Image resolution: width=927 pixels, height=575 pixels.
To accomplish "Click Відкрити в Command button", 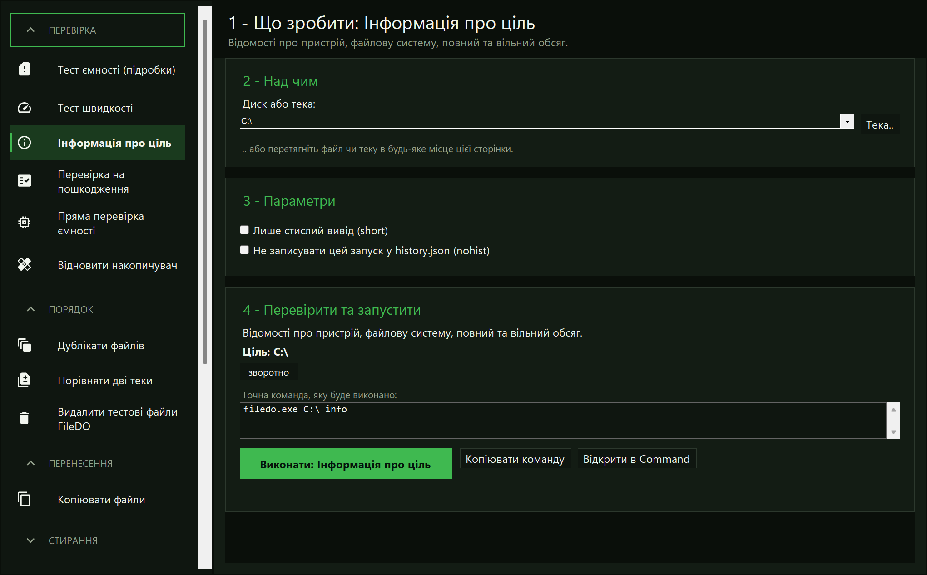I will click(636, 459).
